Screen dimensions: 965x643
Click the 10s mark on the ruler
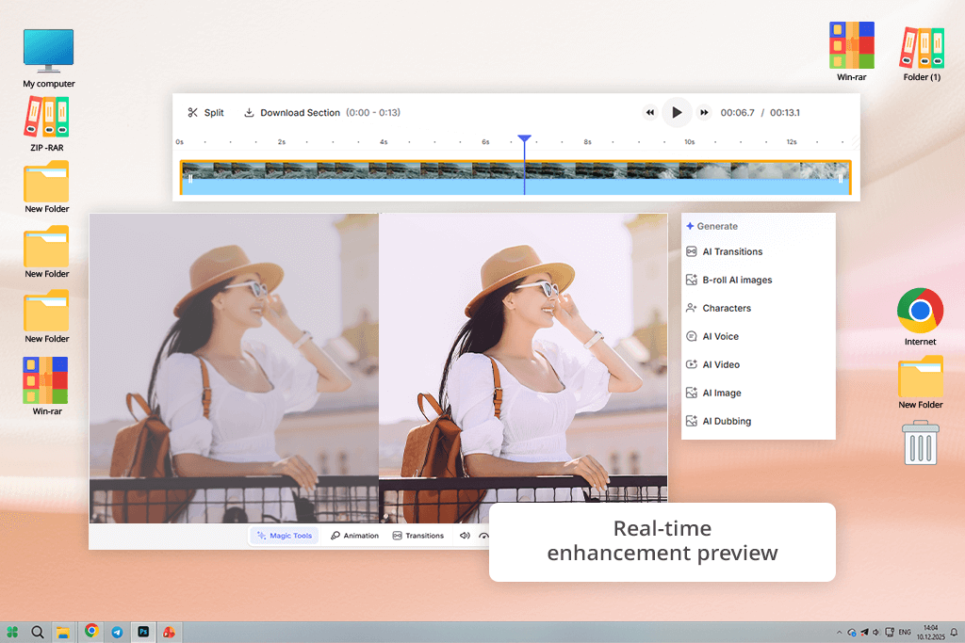pos(689,142)
